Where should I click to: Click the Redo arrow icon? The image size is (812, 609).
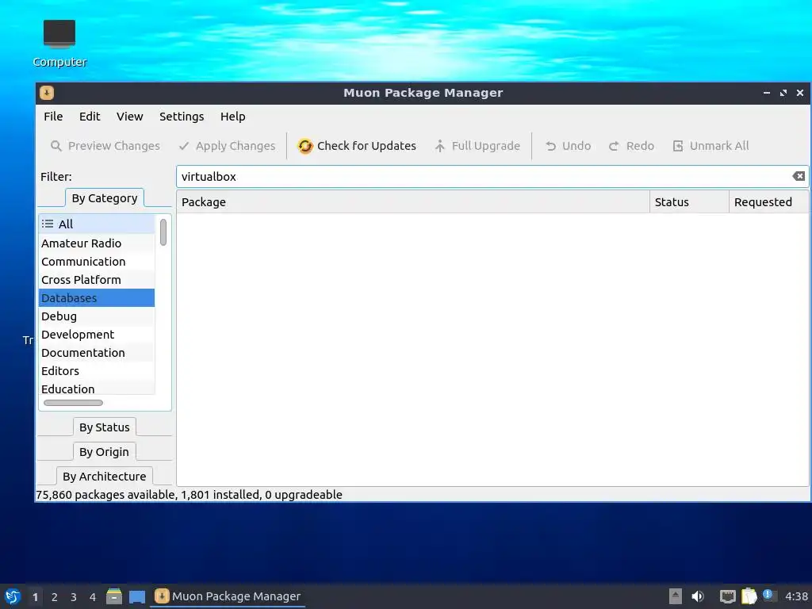614,146
